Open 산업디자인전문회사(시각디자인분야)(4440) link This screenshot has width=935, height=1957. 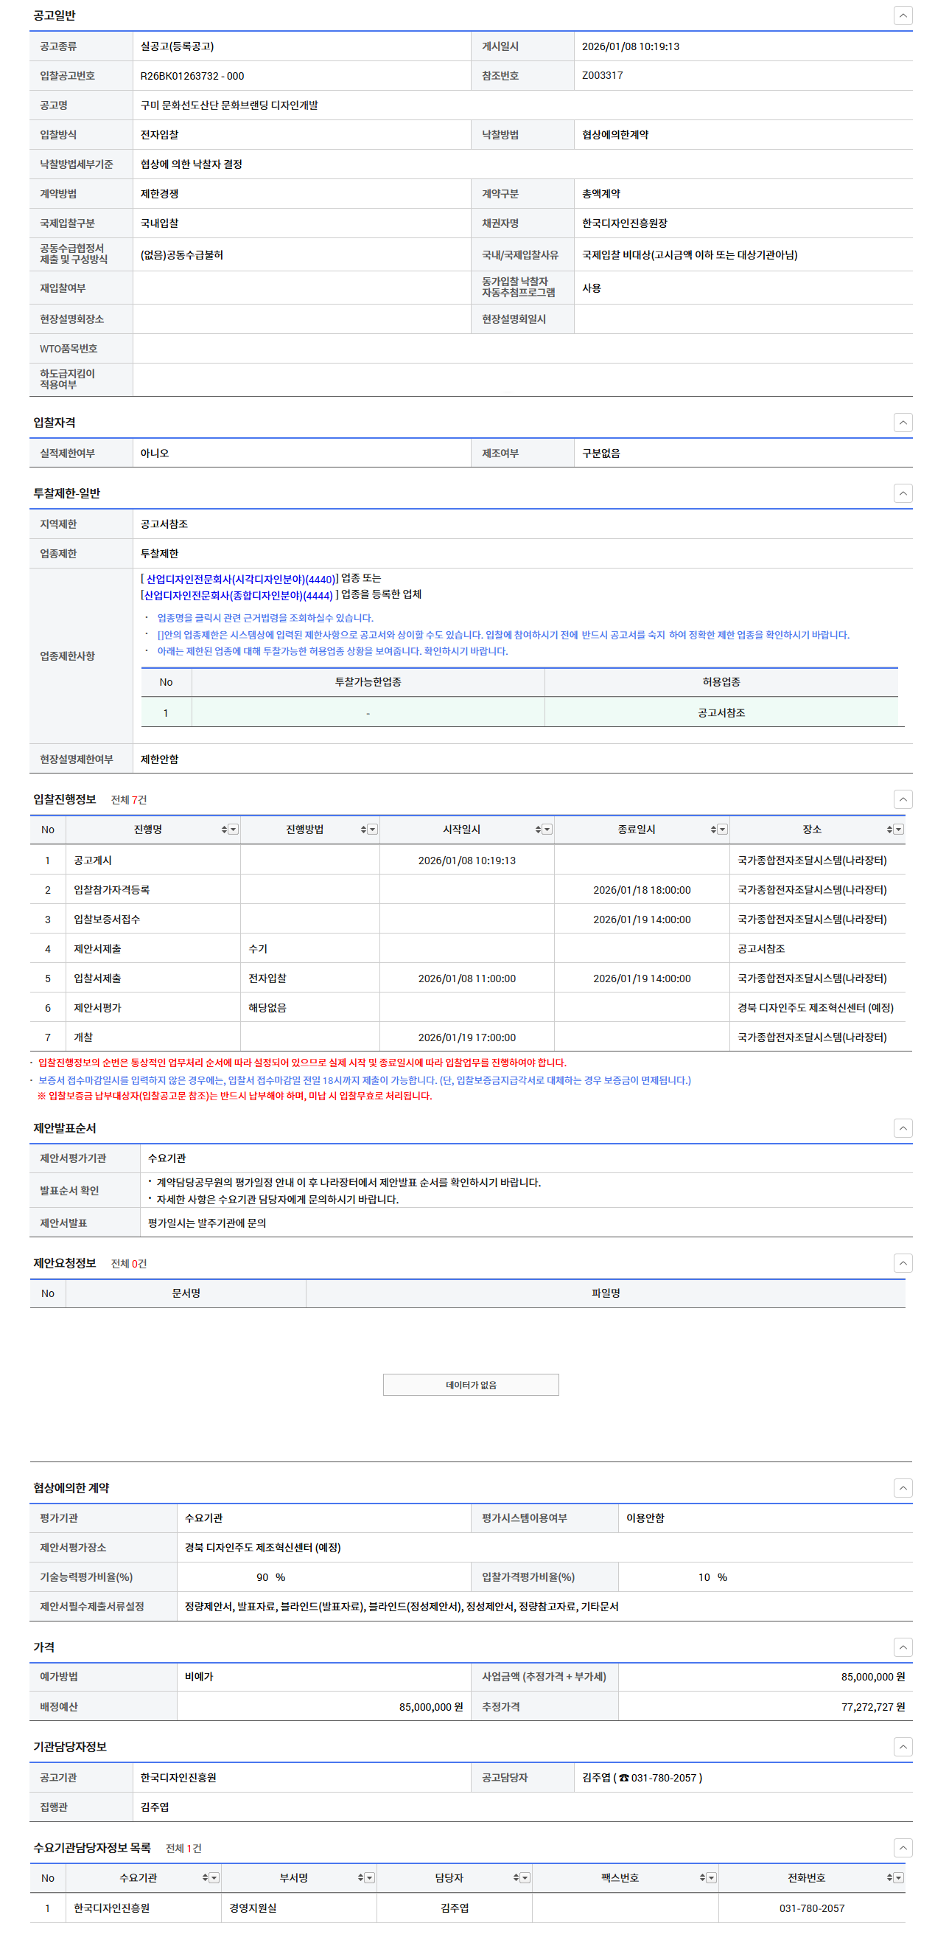click(239, 579)
